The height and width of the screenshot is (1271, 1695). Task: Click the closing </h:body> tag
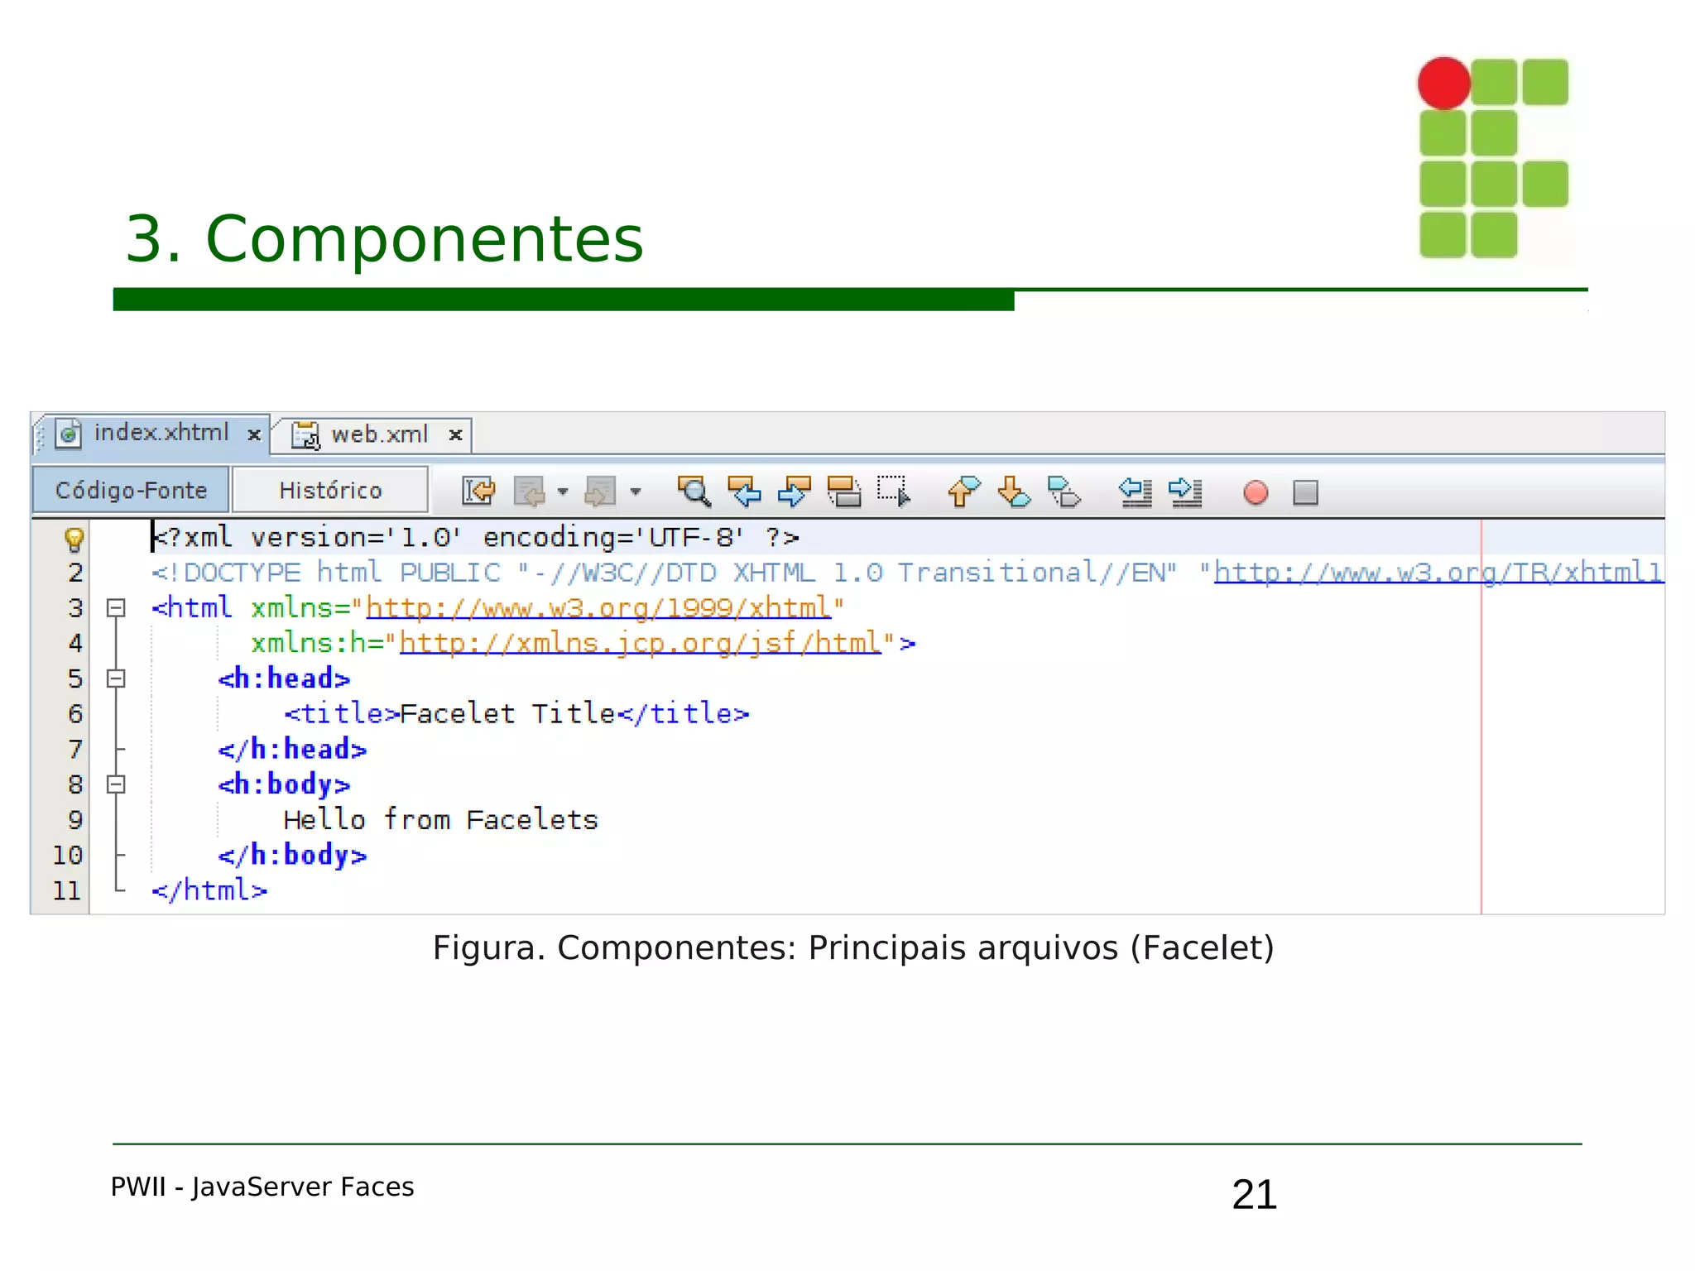point(292,855)
